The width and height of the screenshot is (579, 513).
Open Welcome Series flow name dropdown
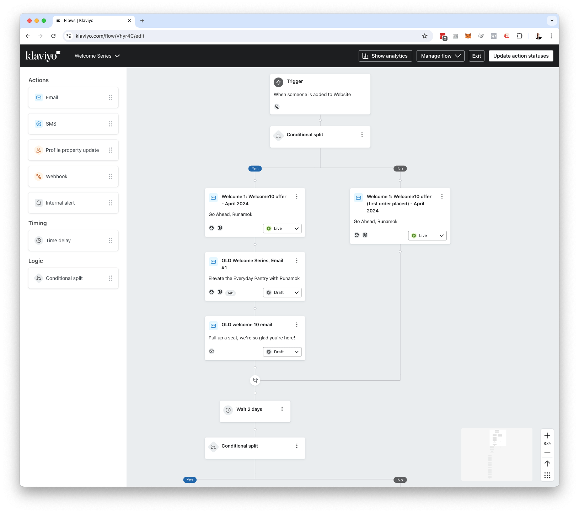[x=97, y=56]
